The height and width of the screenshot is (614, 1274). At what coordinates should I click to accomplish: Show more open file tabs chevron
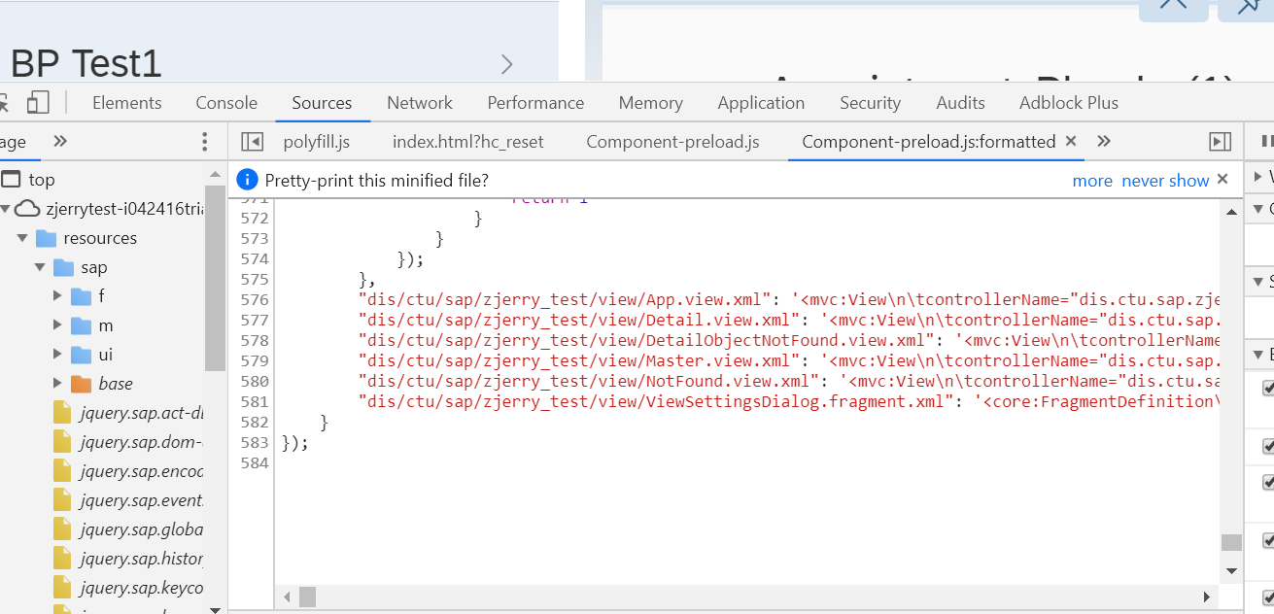(1103, 142)
